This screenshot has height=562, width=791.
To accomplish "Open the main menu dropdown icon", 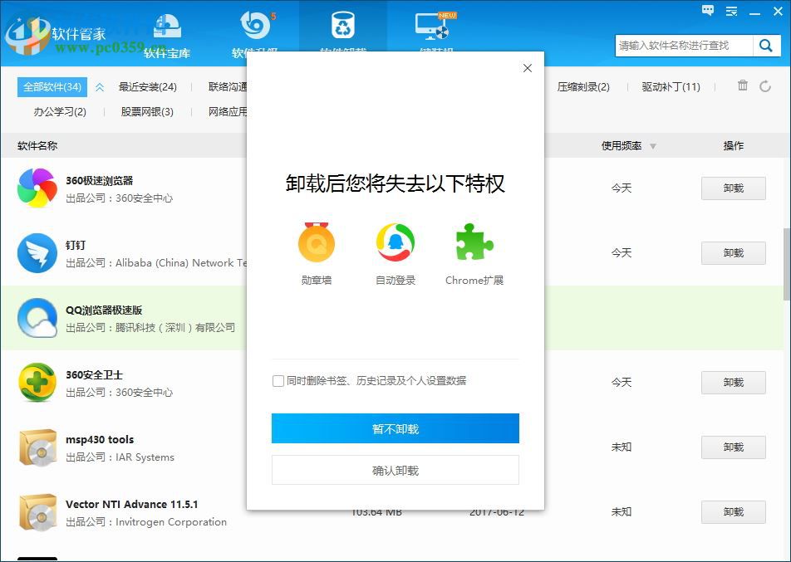I will tap(731, 11).
